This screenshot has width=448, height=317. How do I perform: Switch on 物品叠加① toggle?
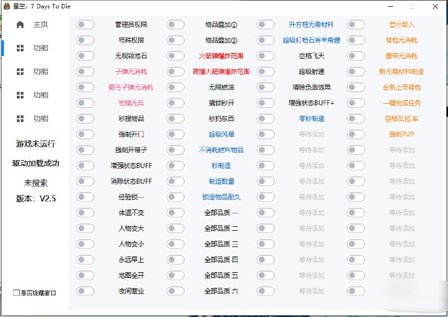[x=175, y=25]
